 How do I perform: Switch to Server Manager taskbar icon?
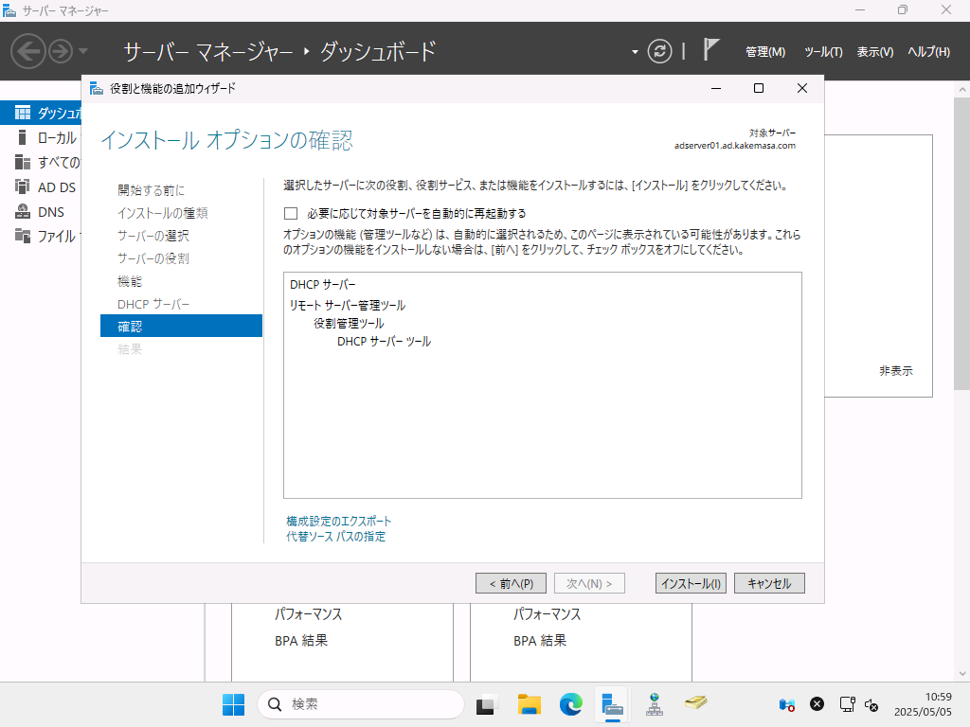(x=612, y=704)
